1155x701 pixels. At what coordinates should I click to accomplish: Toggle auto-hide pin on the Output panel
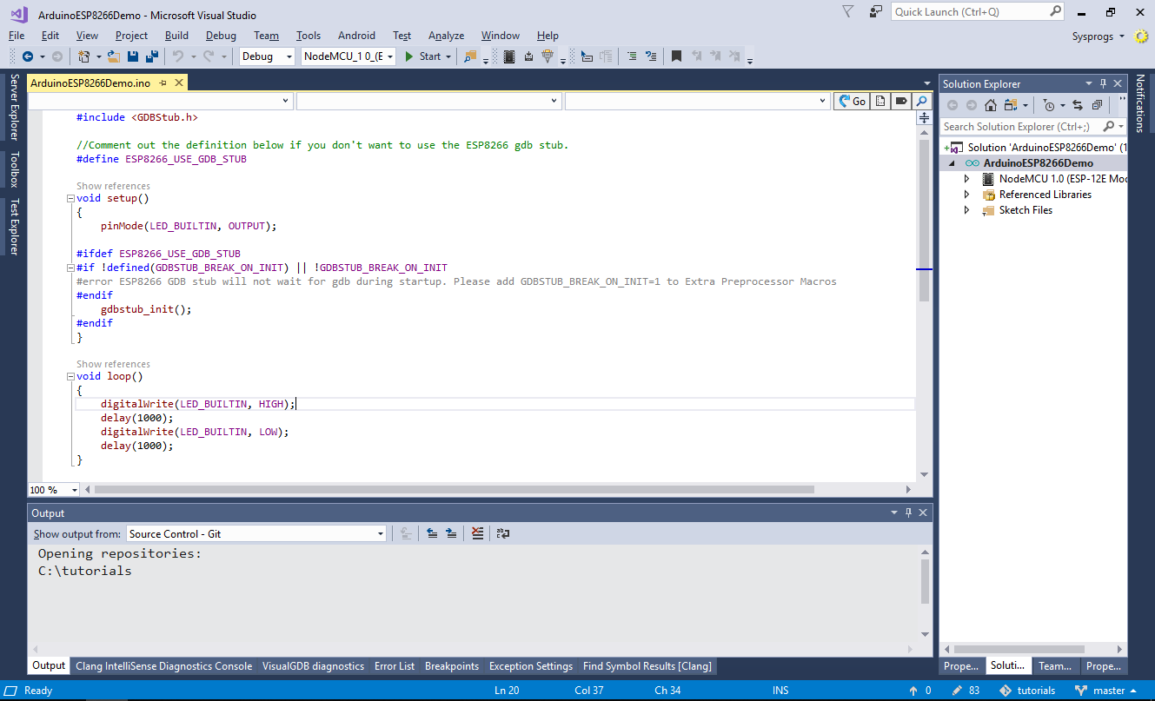[908, 513]
